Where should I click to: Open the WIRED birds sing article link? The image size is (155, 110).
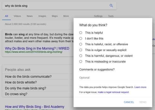point(37,48)
